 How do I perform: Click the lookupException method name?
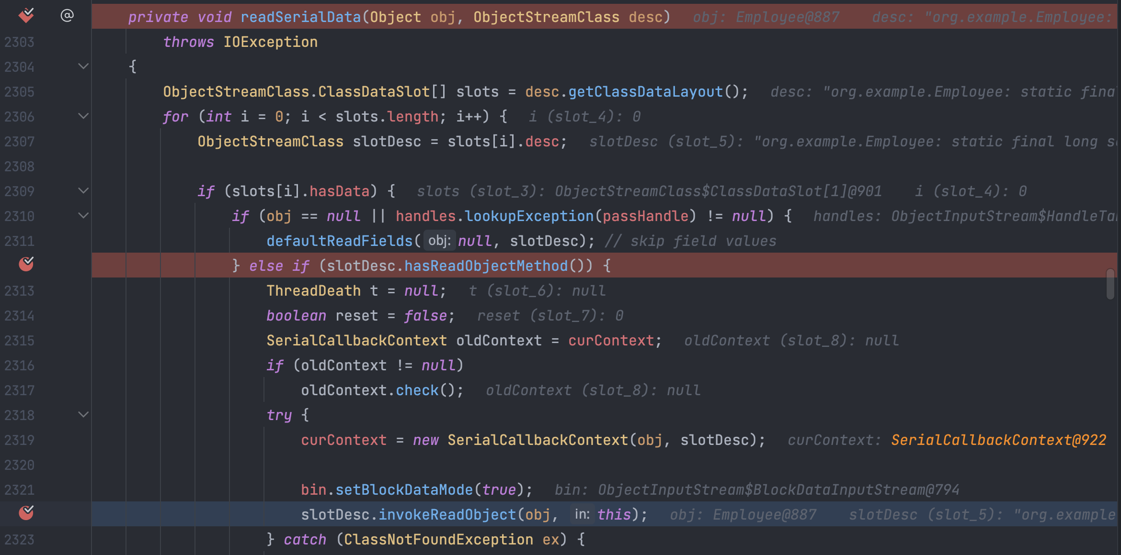coord(529,216)
